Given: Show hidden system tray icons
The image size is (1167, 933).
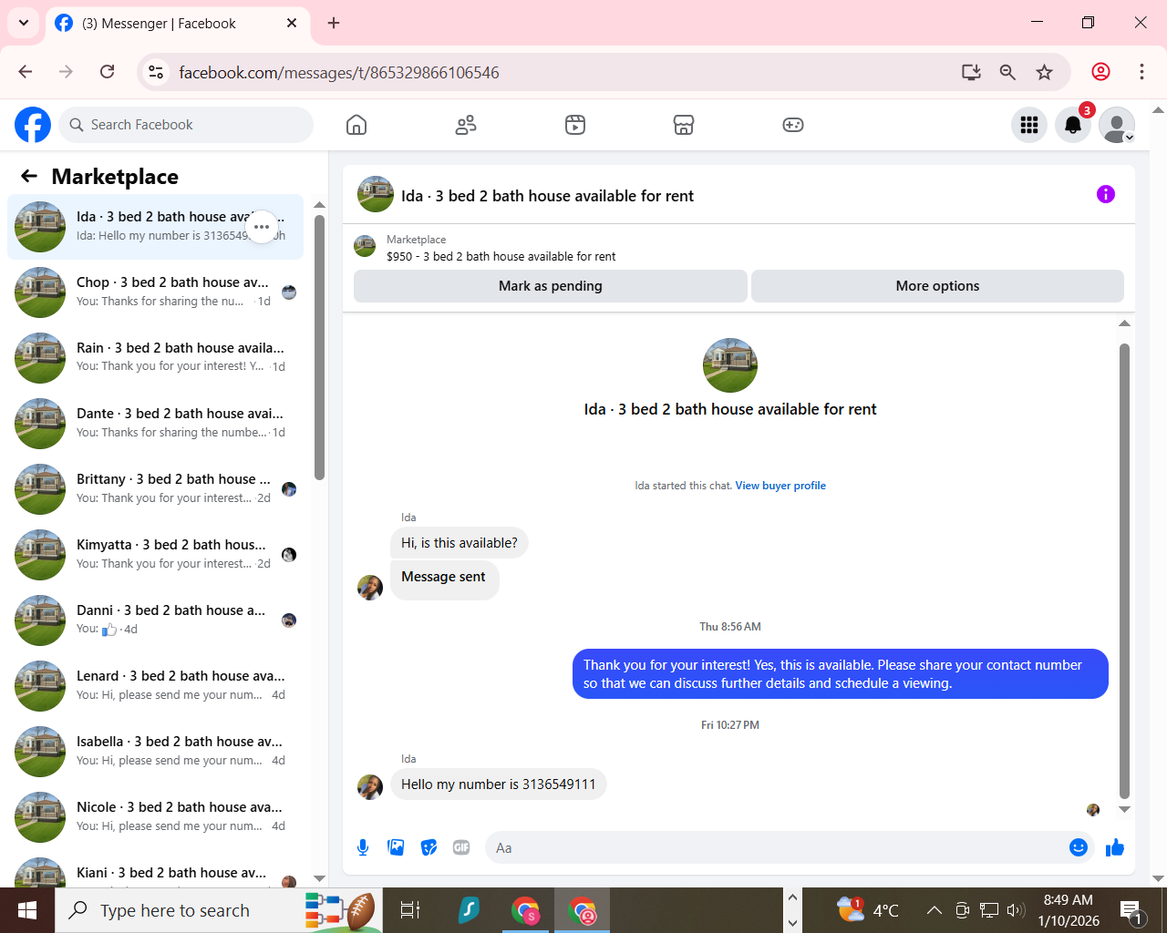Looking at the screenshot, I should 935,909.
